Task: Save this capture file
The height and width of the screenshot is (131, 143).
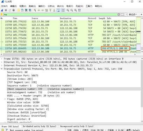Action: [x=22, y=10]
